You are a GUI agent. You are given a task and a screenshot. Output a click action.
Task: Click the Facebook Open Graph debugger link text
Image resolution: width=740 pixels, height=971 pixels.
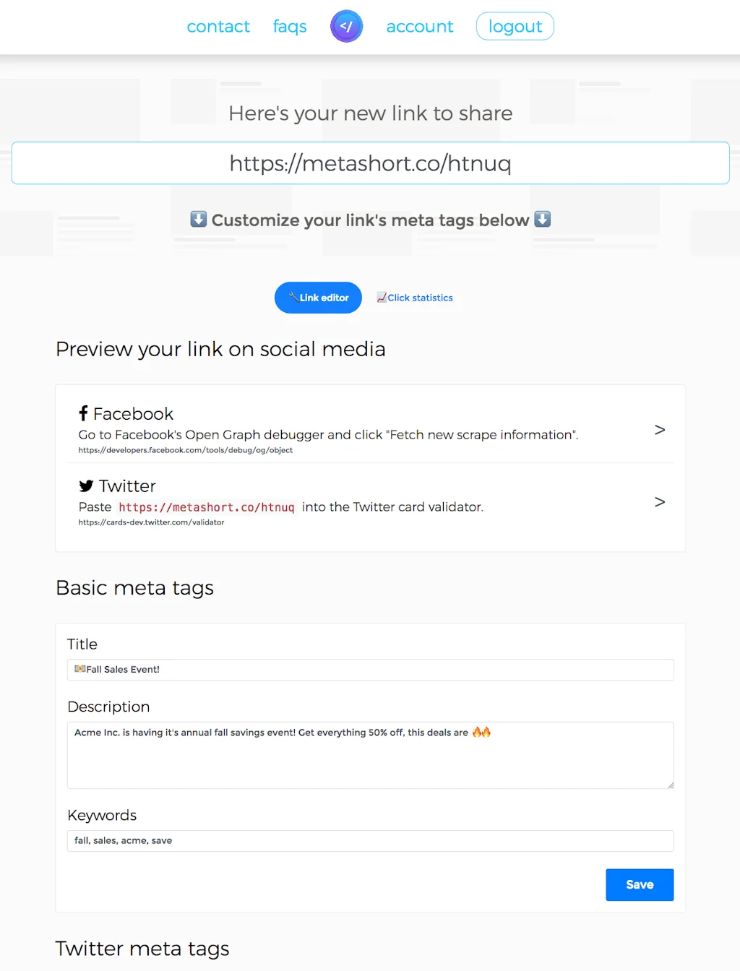coord(185,449)
